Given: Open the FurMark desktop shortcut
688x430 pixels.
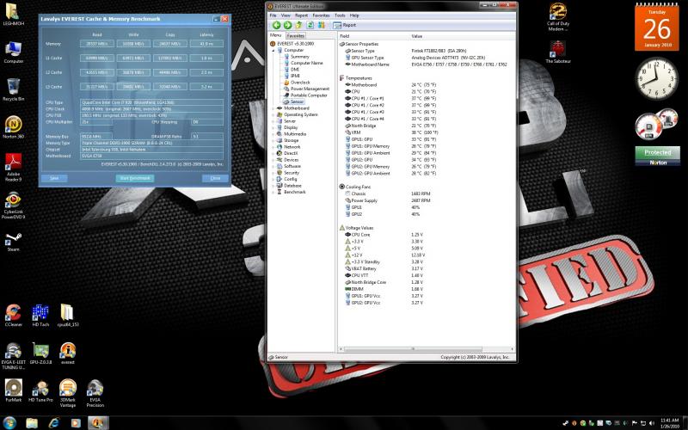Looking at the screenshot, I should pyautogui.click(x=13, y=391).
